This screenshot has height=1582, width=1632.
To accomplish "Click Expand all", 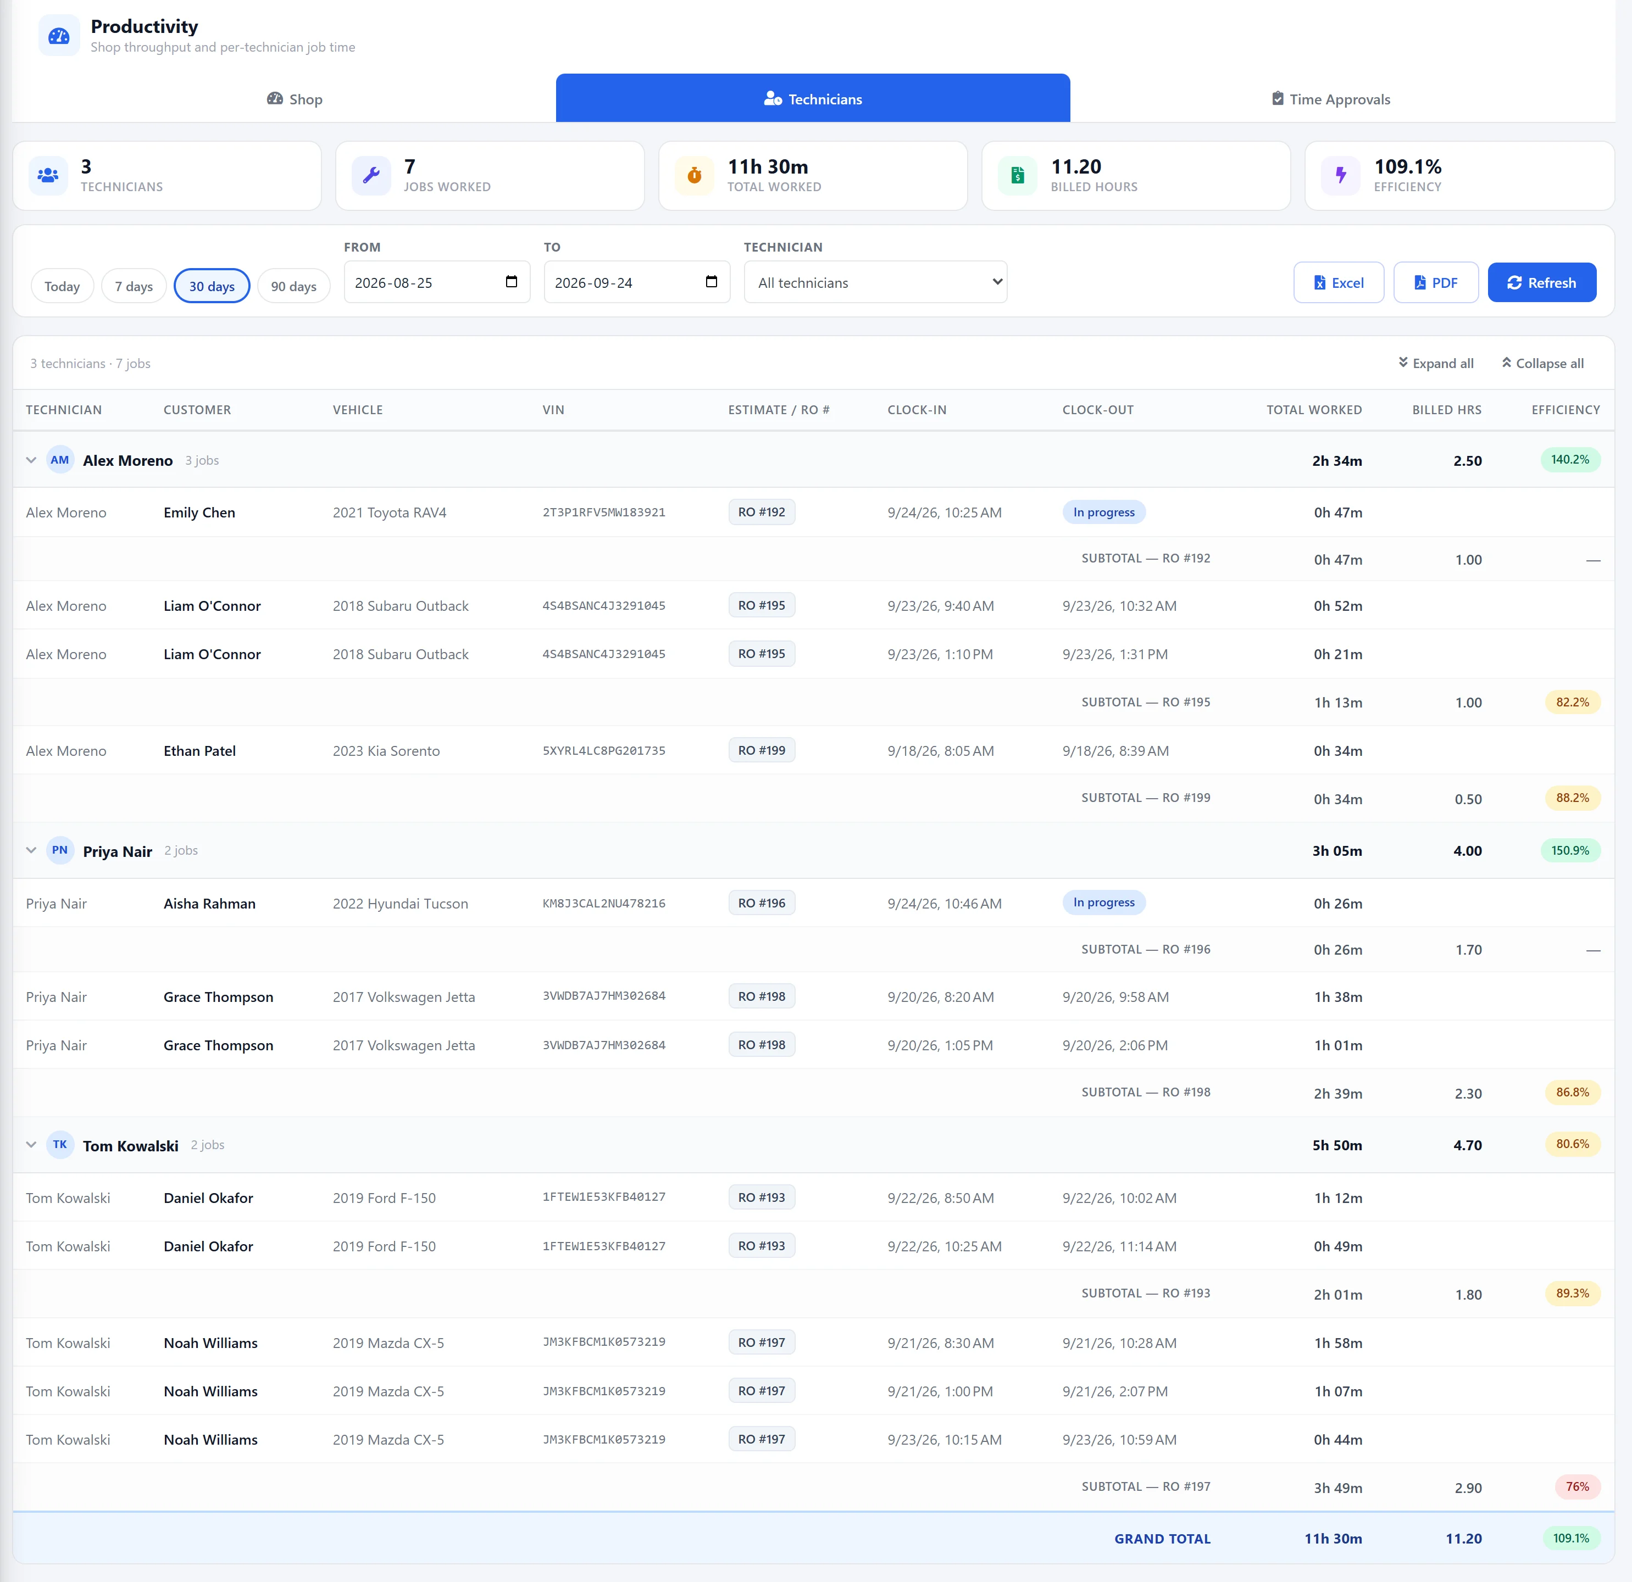I will (x=1435, y=364).
